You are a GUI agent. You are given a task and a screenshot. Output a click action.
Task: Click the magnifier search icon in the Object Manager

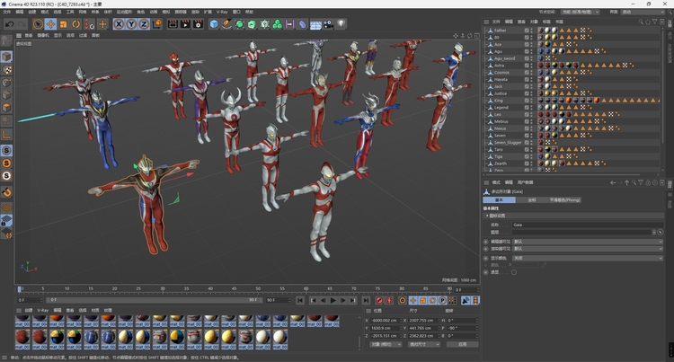pyautogui.click(x=641, y=22)
